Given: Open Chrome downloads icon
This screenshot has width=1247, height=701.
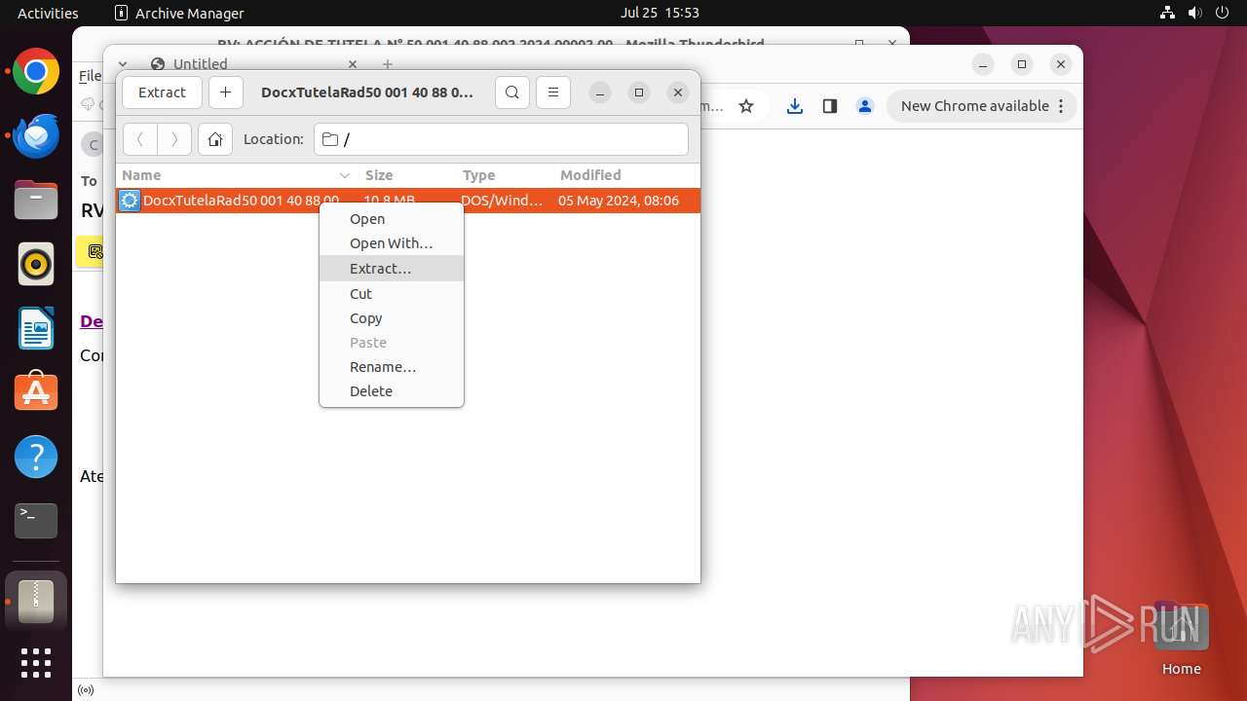Looking at the screenshot, I should [x=795, y=106].
